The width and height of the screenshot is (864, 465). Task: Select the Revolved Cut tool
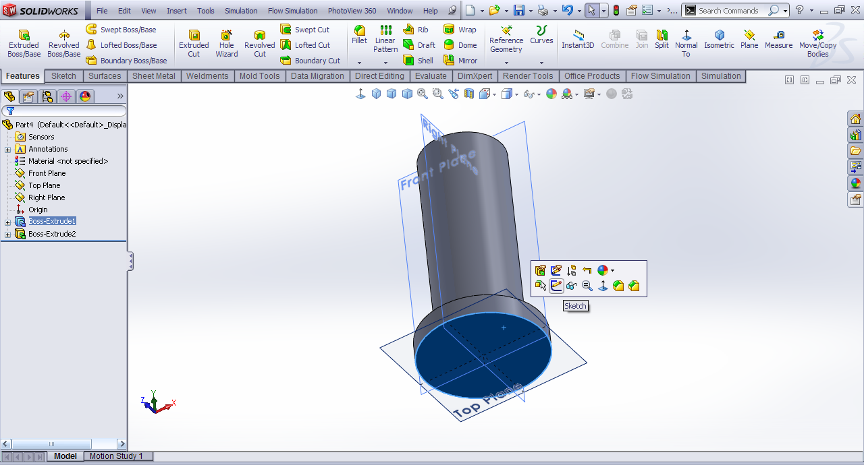pos(259,43)
